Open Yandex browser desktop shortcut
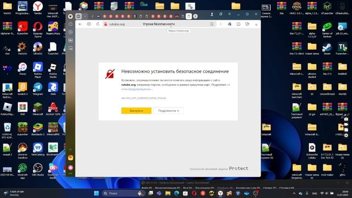 (x=38, y=8)
